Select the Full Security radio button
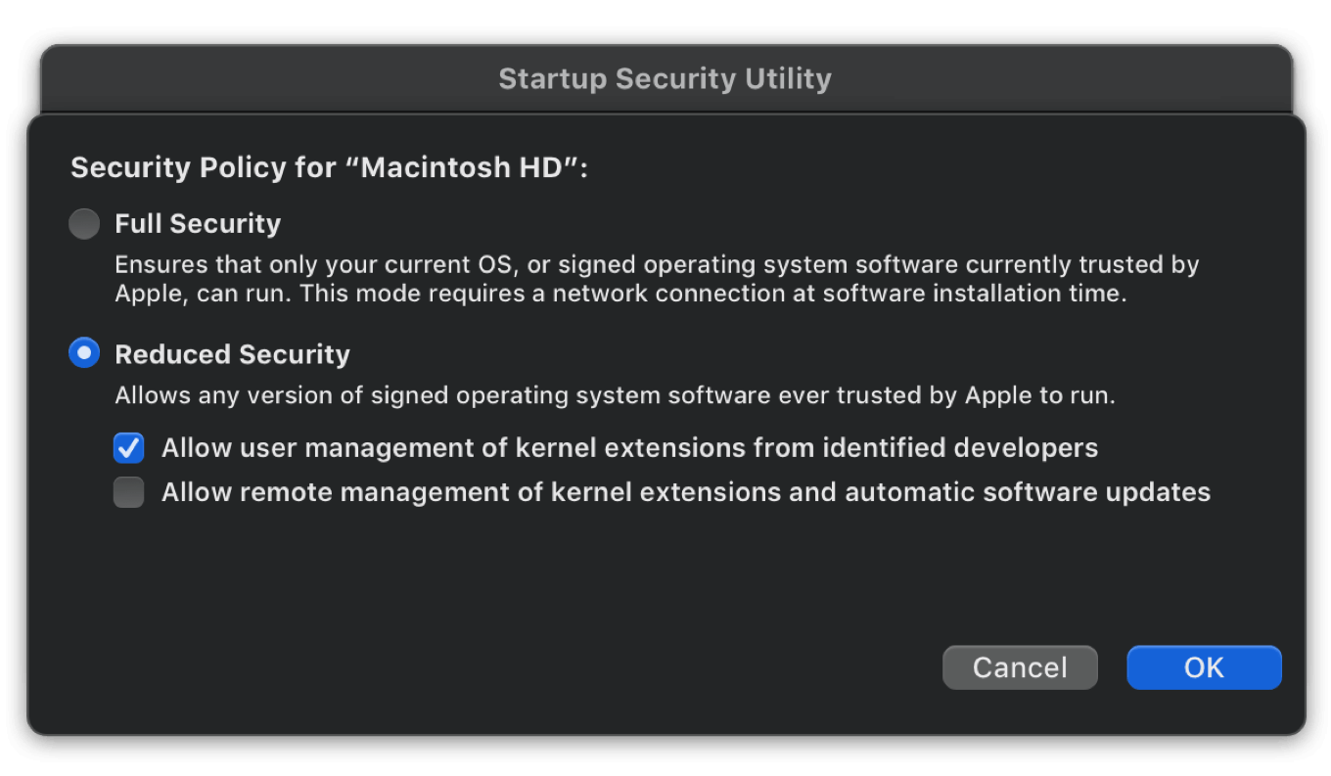The image size is (1331, 776). pos(84,223)
